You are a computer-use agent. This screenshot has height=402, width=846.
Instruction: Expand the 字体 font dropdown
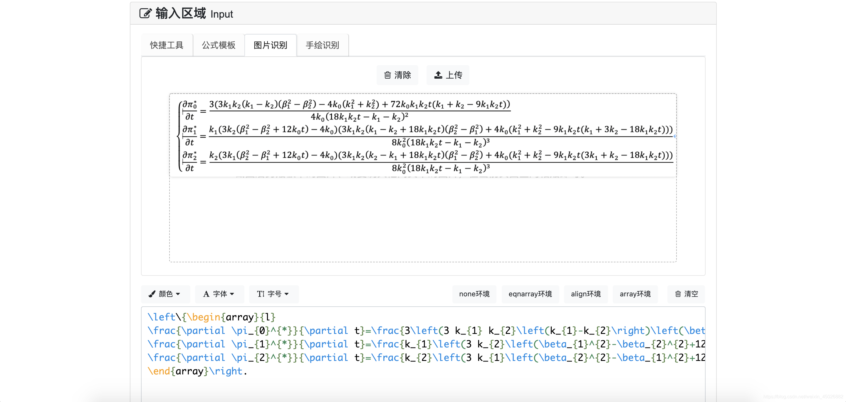pos(219,294)
